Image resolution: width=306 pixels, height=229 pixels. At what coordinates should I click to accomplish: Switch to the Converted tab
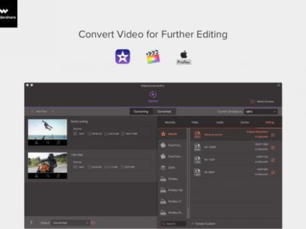click(x=164, y=111)
